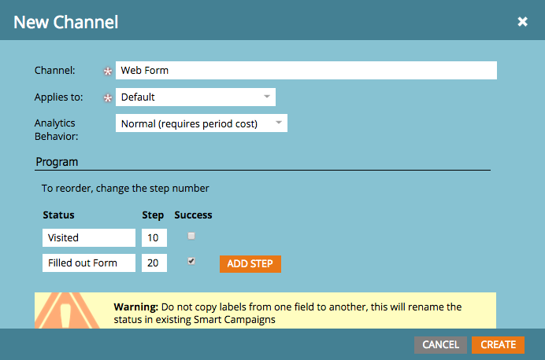Click the Normal (requires period cost) combo box
This screenshot has height=360, width=545.
[202, 123]
